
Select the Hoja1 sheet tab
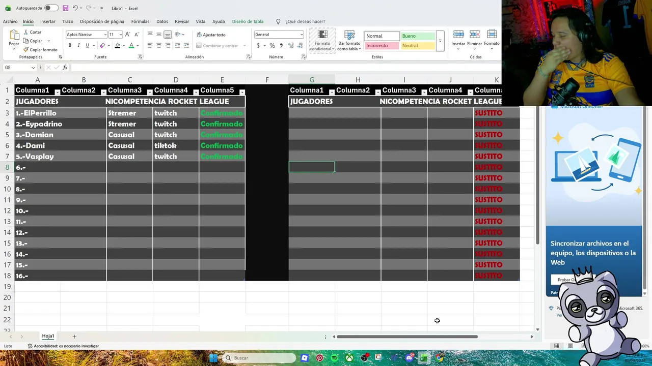(48, 336)
